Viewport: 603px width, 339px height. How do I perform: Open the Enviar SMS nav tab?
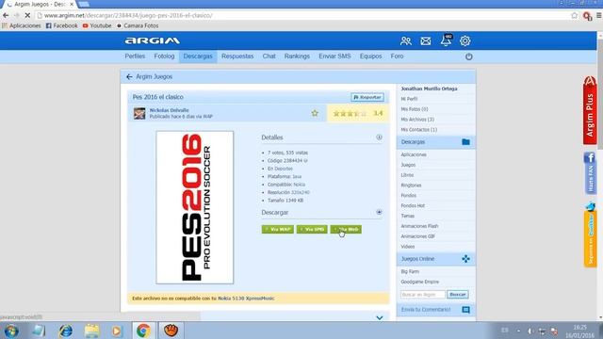tap(334, 56)
